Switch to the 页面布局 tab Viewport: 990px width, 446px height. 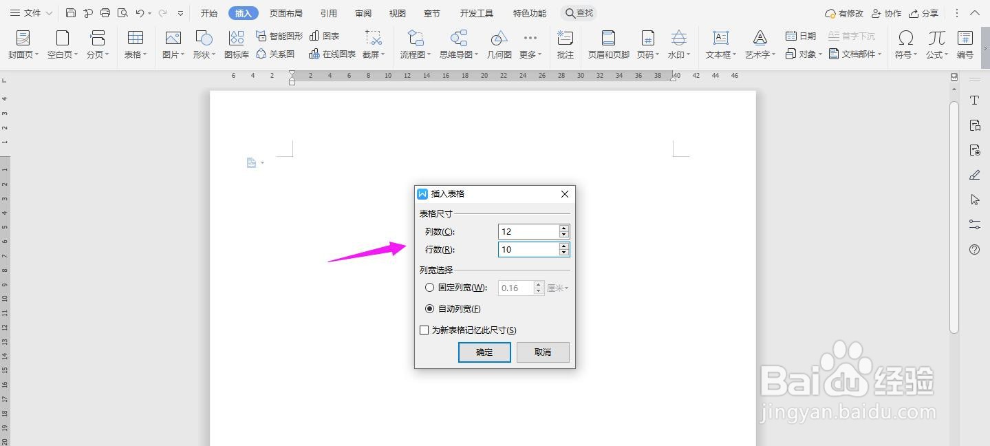point(286,13)
